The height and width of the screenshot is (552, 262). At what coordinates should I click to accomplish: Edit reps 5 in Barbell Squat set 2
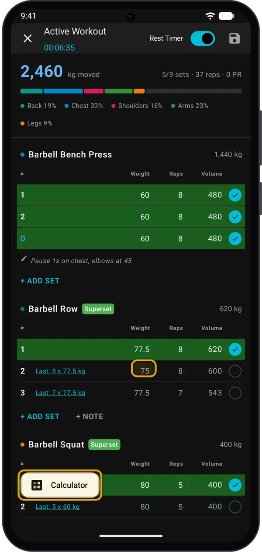180,507
